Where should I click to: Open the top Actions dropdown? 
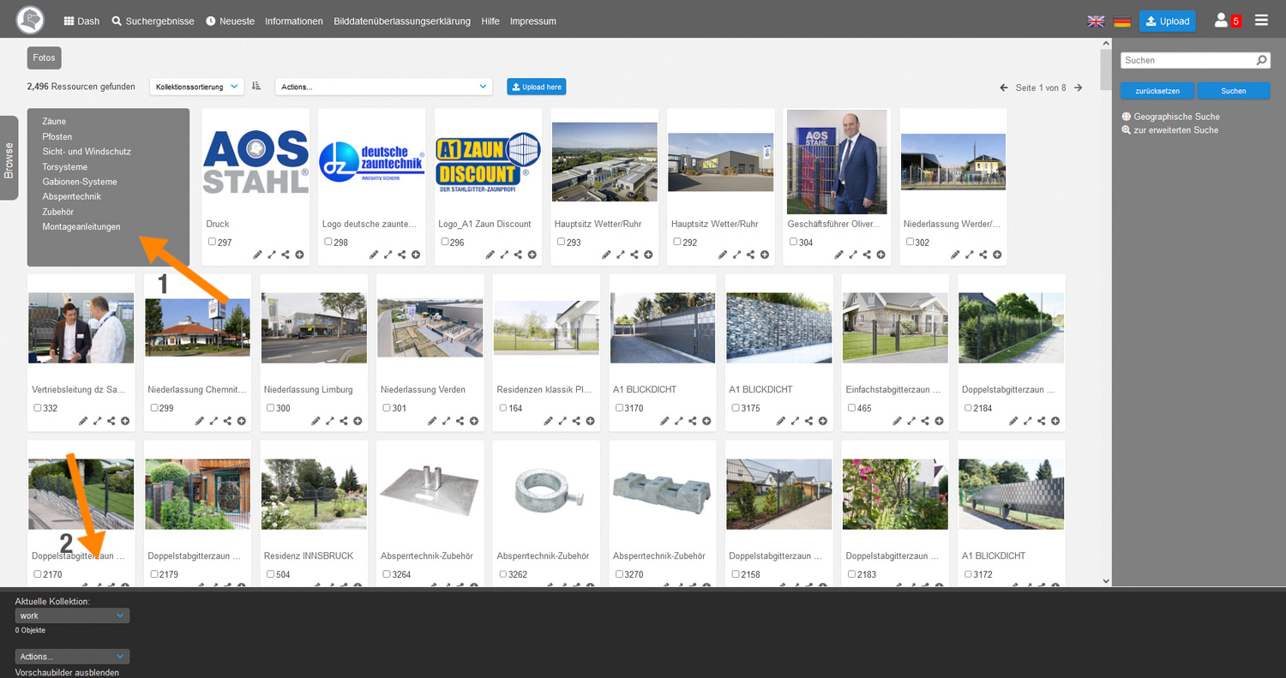(x=383, y=87)
